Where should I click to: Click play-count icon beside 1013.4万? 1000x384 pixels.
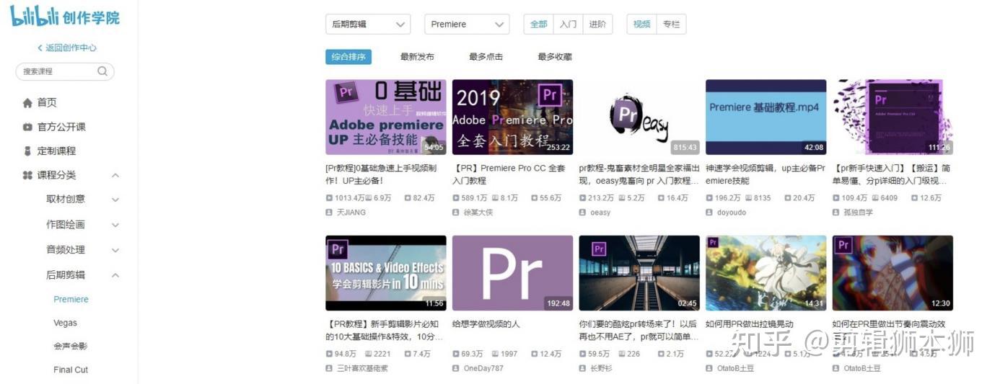coord(329,197)
